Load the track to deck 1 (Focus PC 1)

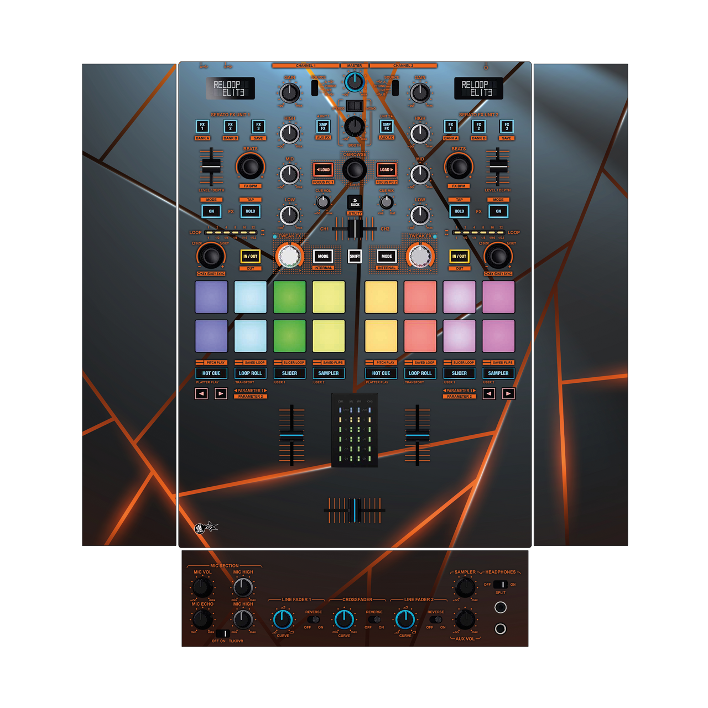coord(323,170)
